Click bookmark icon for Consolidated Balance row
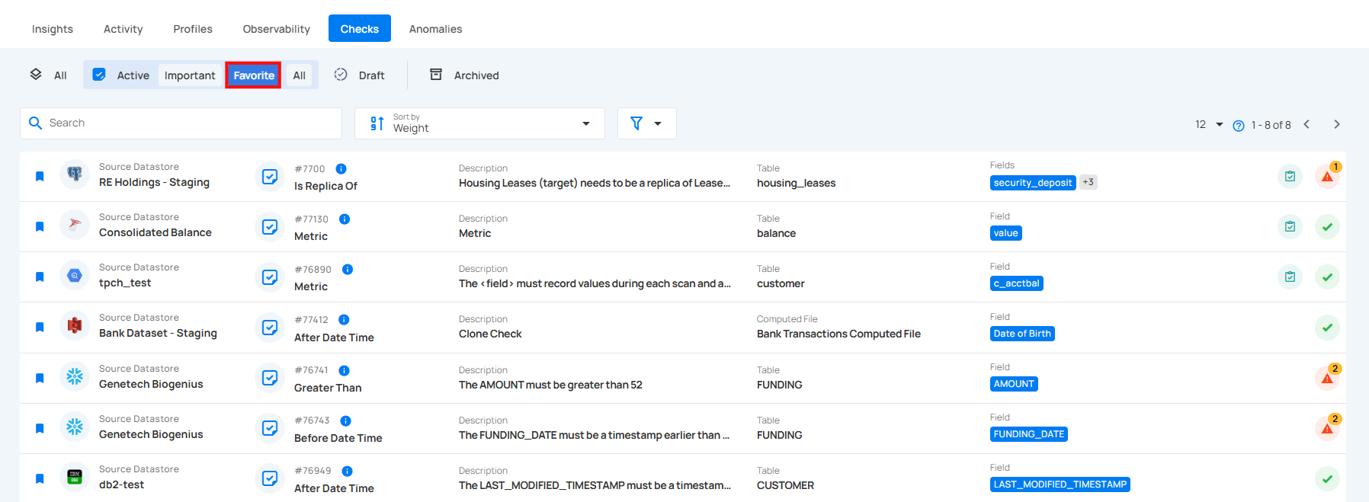Image resolution: width=1369 pixels, height=502 pixels. tap(40, 227)
